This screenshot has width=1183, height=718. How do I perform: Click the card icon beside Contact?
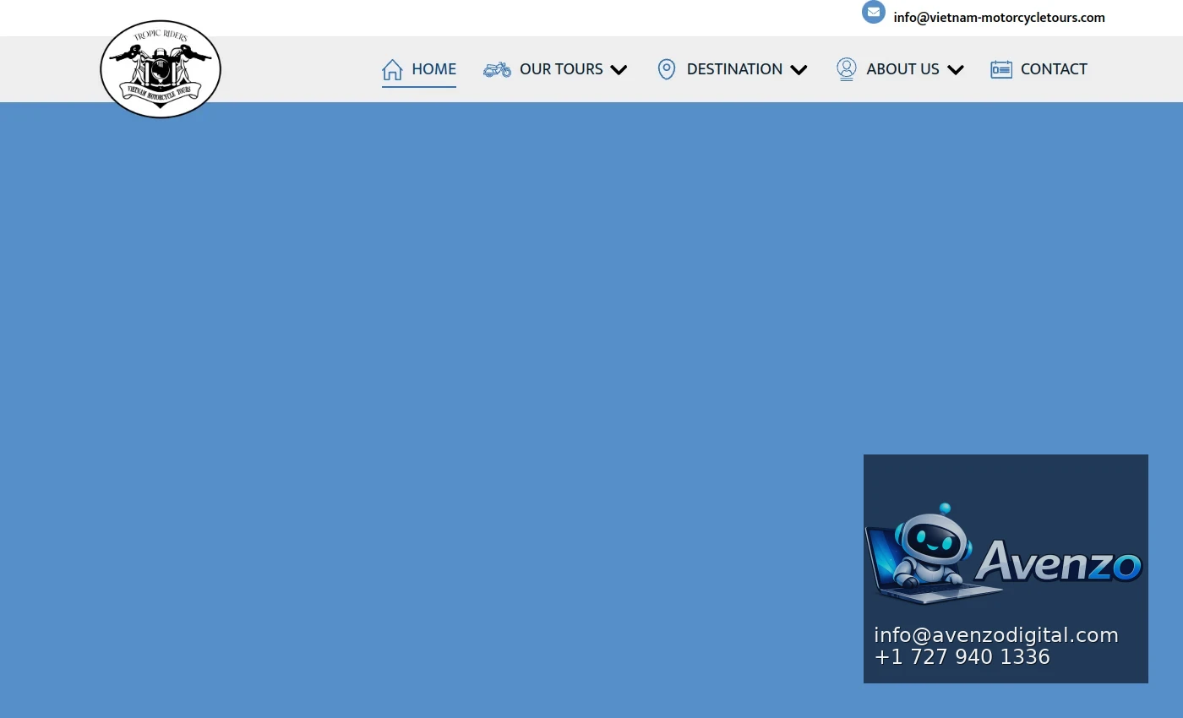pyautogui.click(x=1001, y=69)
